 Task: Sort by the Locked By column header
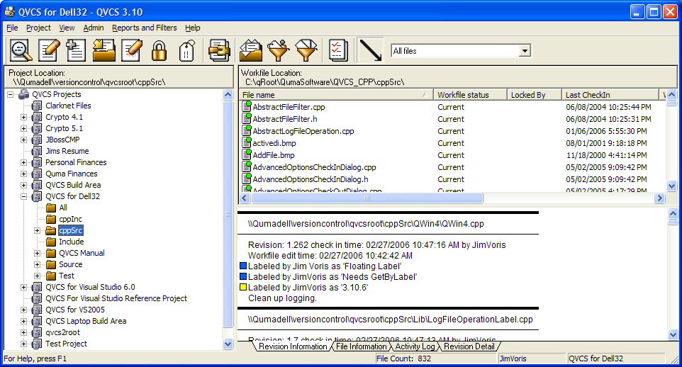coord(534,95)
